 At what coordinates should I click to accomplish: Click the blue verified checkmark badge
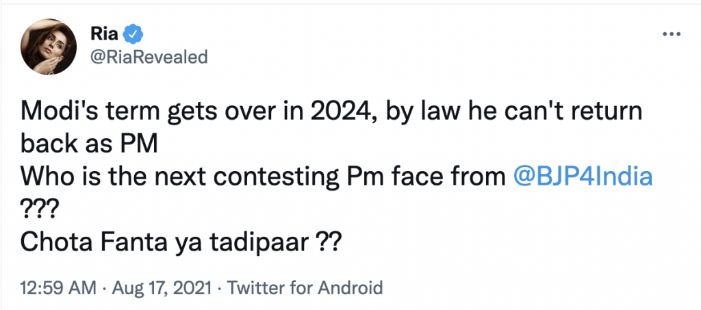pos(133,34)
